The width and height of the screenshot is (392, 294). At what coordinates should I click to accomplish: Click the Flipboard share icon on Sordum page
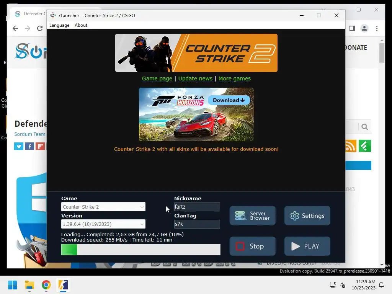pos(40,146)
